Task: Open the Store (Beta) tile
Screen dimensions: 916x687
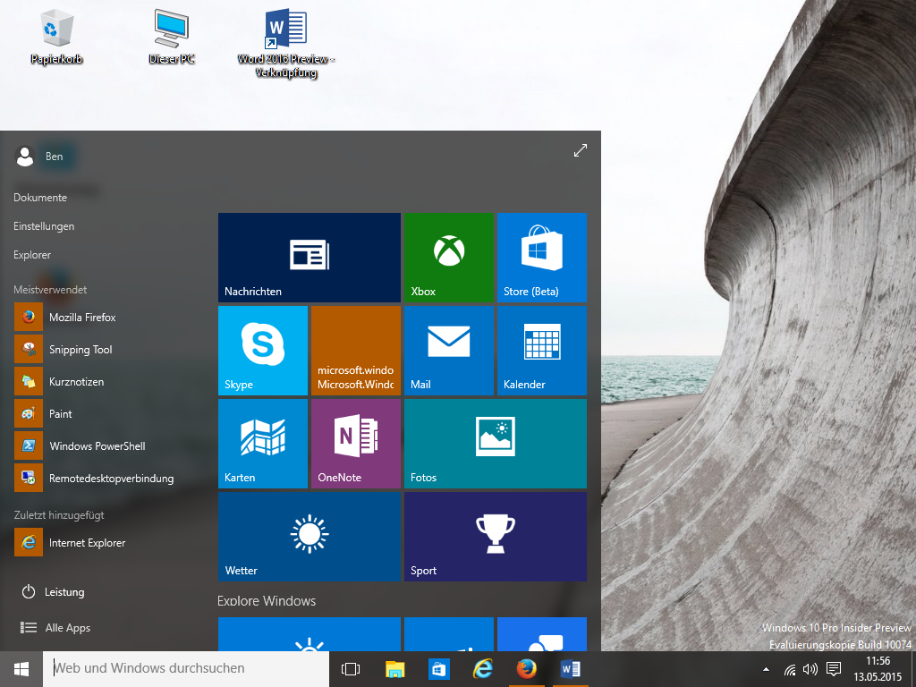Action: coord(541,258)
